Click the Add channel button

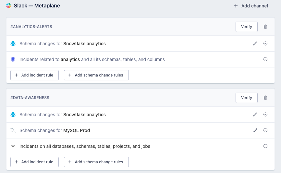[x=251, y=6]
